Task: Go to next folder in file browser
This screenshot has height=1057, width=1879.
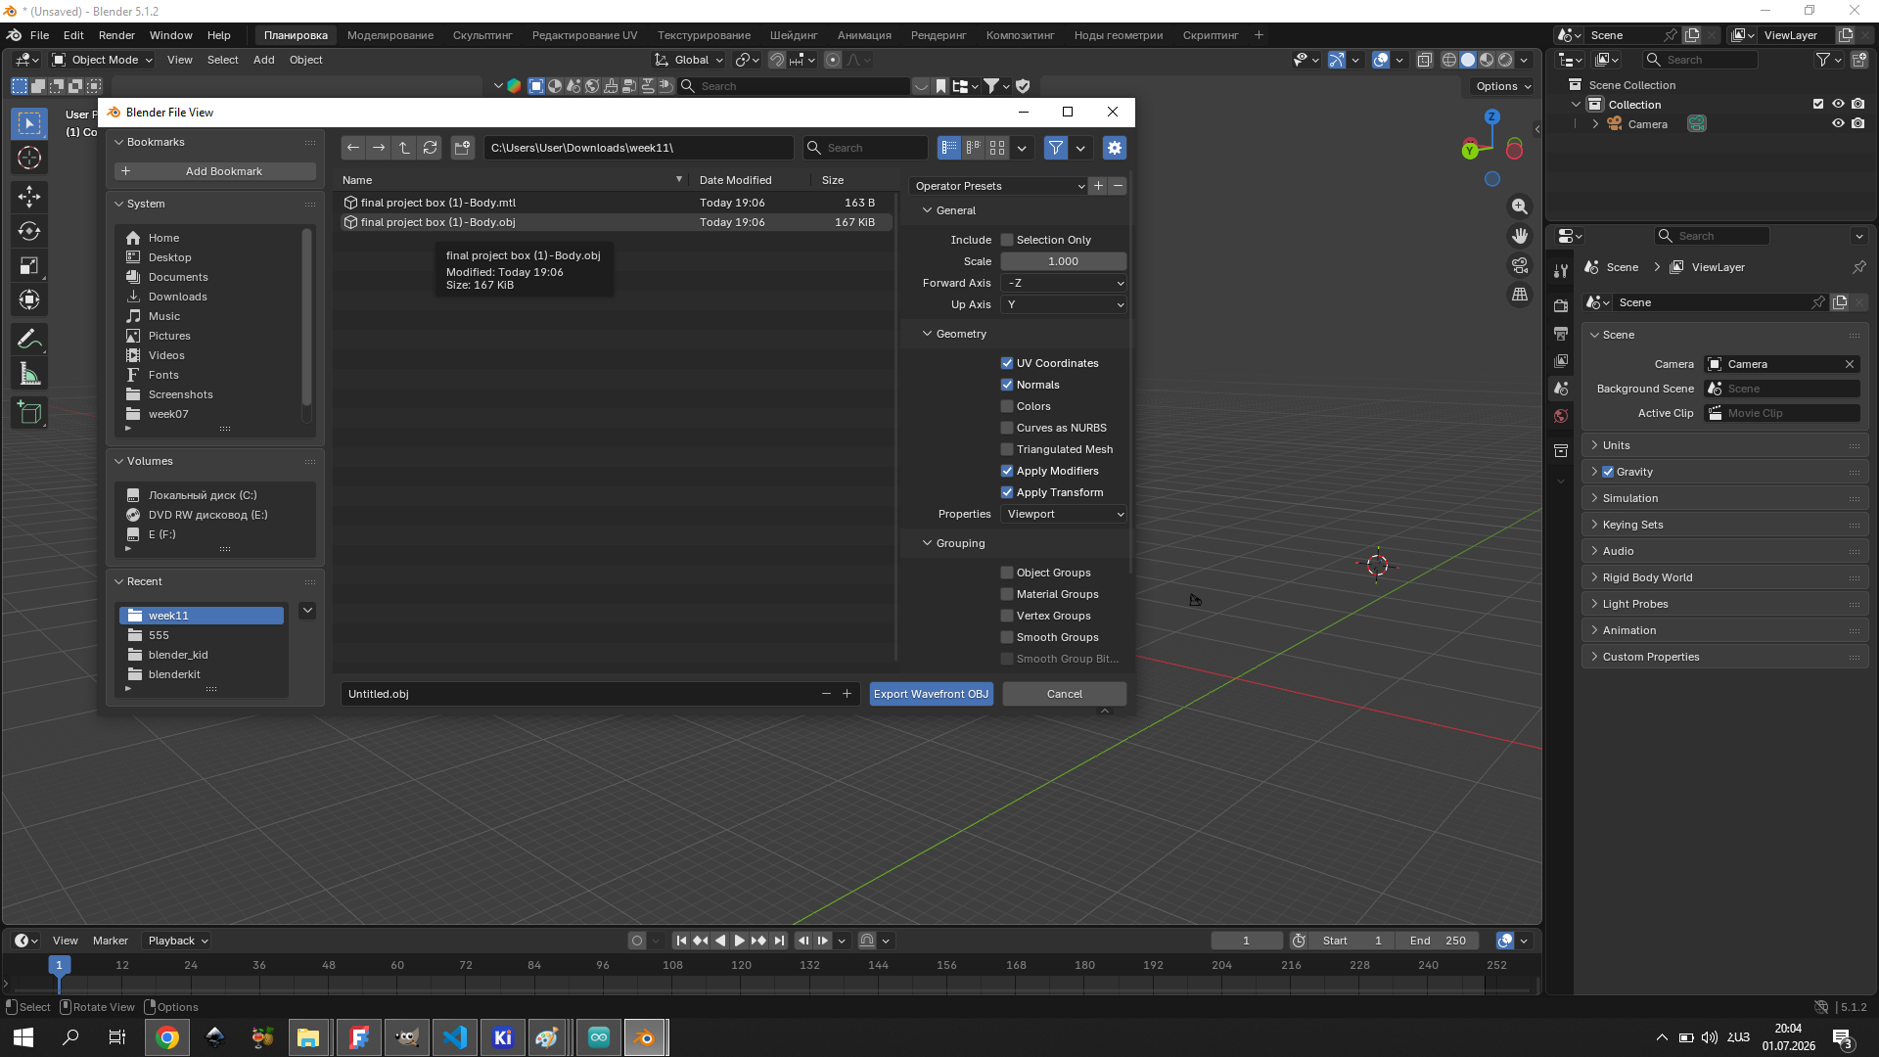Action: pyautogui.click(x=379, y=148)
